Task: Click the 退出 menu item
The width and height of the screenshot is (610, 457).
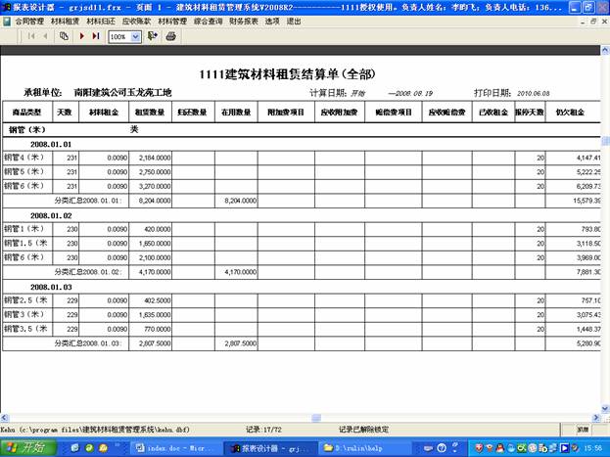Action: pos(294,20)
